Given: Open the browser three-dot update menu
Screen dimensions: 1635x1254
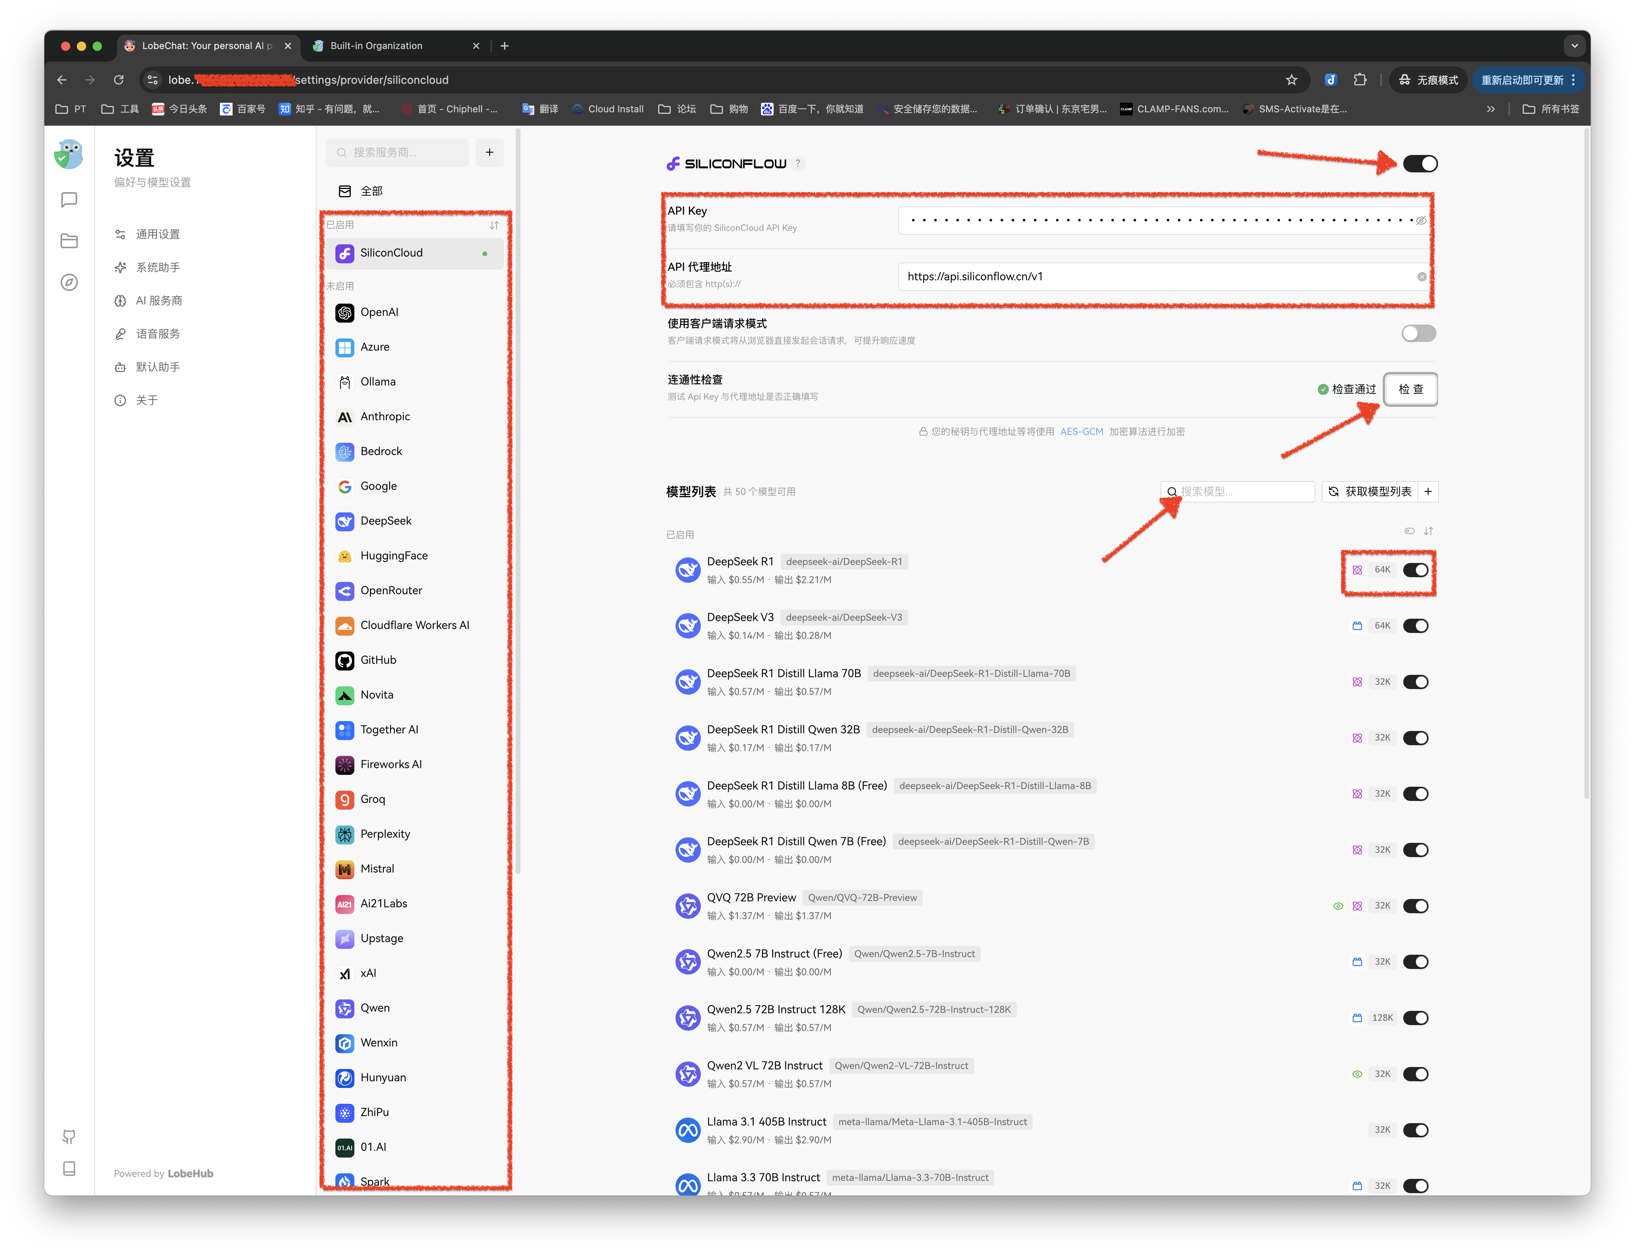Looking at the screenshot, I should pyautogui.click(x=1573, y=80).
